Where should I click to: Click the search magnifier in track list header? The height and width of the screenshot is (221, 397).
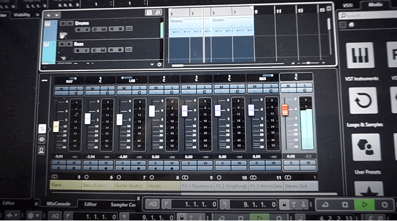pyautogui.click(x=157, y=12)
